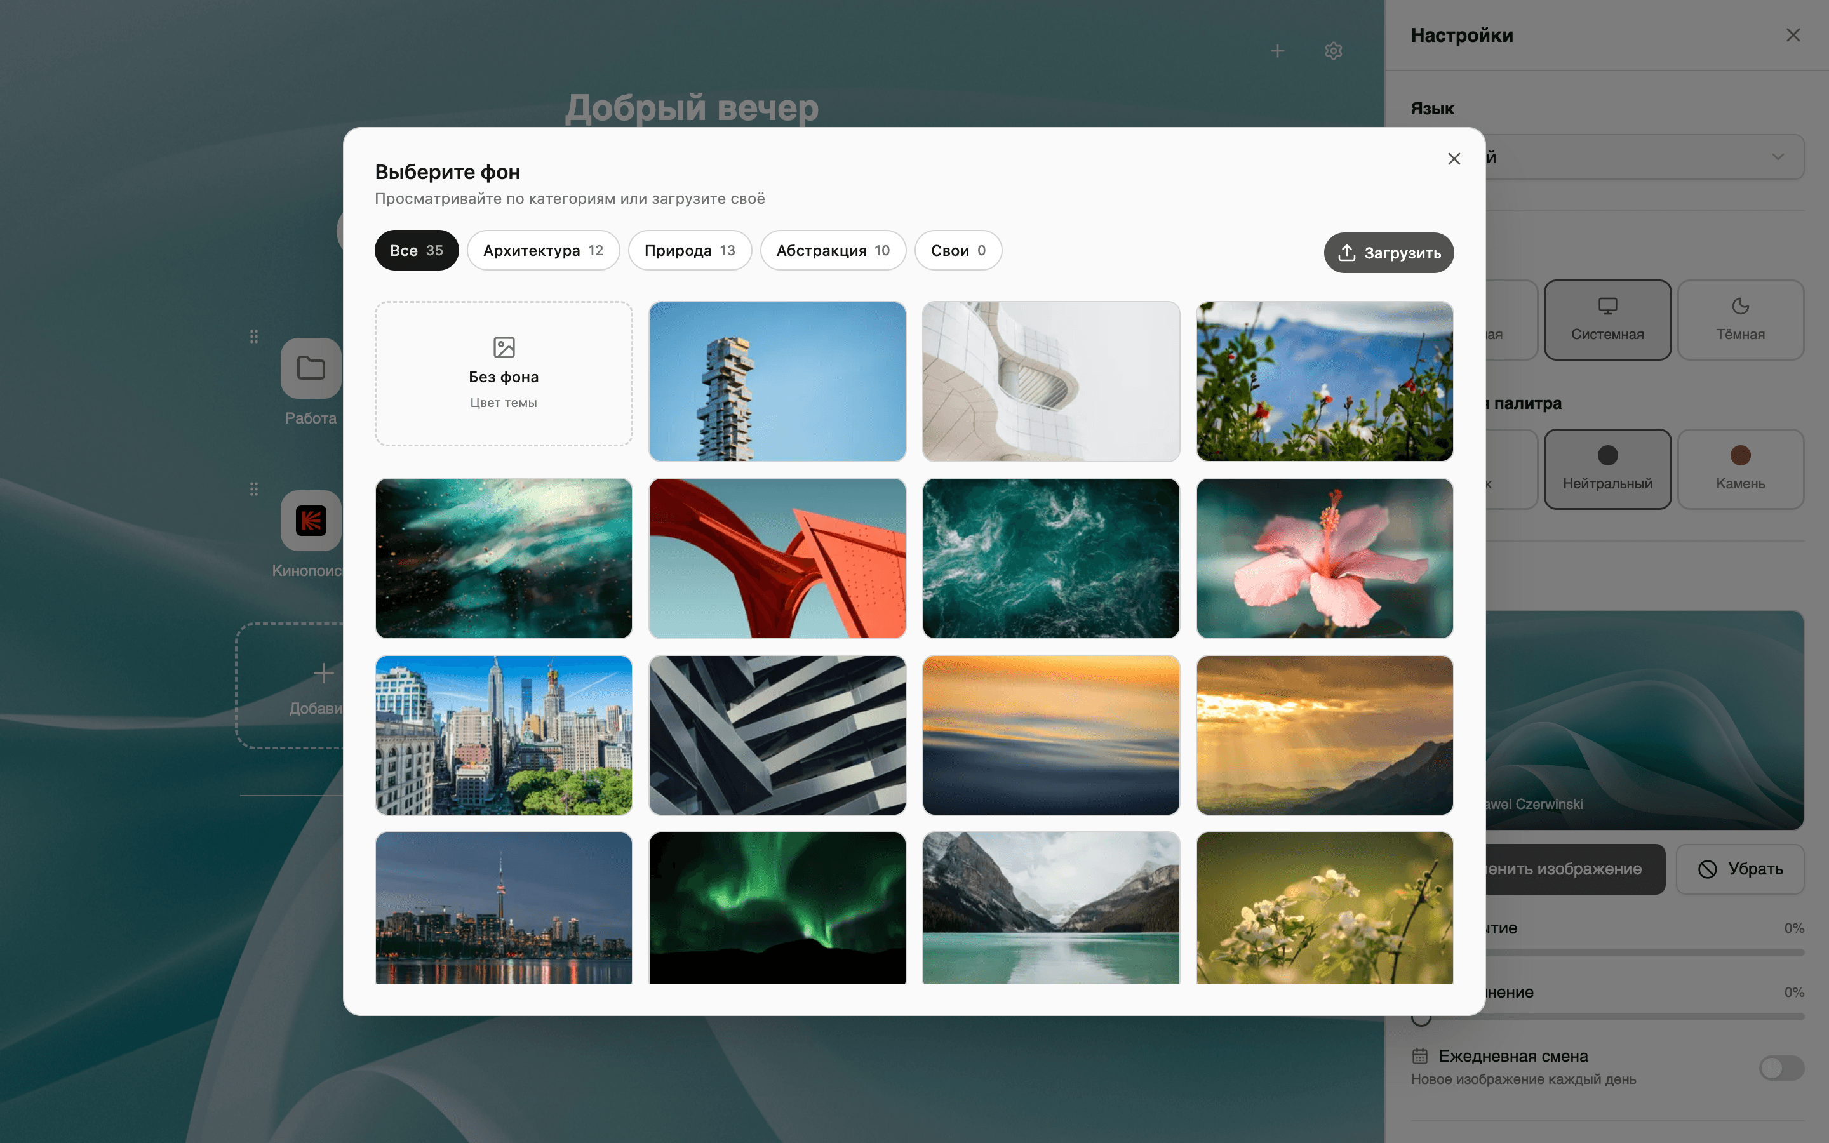Pick the teal abstract streaks thumbnail

pyautogui.click(x=504, y=559)
